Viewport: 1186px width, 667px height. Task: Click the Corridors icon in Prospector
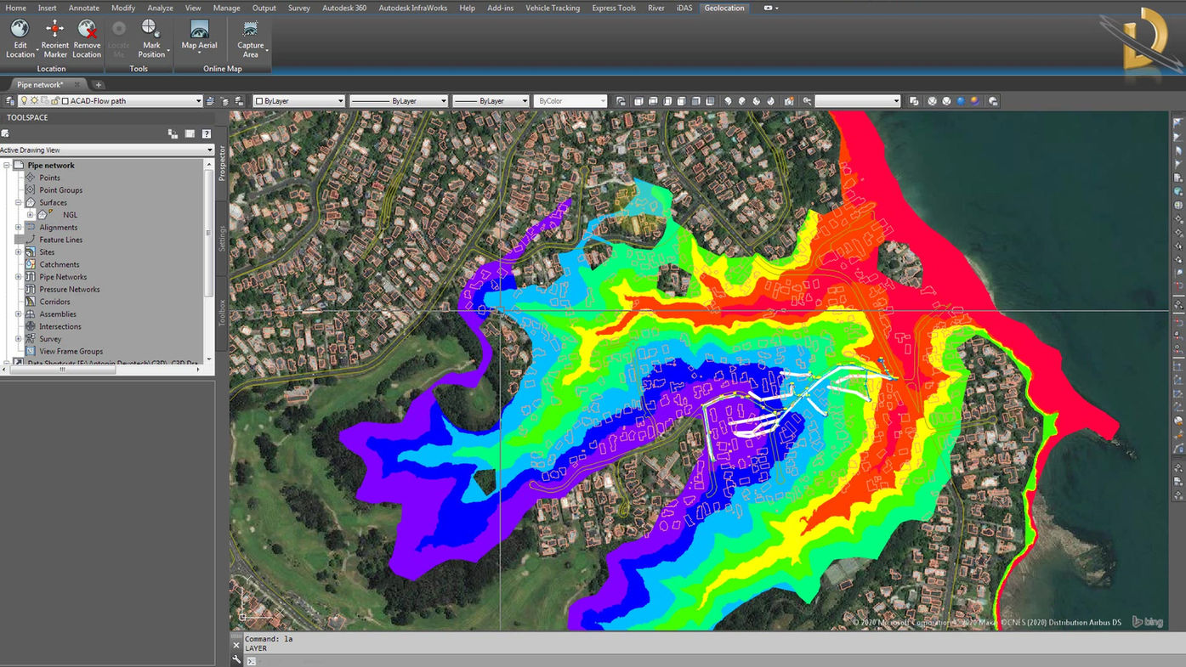tap(31, 302)
